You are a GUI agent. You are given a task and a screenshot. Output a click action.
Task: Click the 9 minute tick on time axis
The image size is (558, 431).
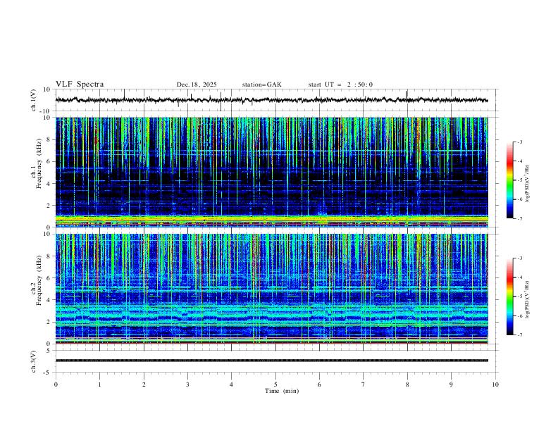pyautogui.click(x=451, y=385)
